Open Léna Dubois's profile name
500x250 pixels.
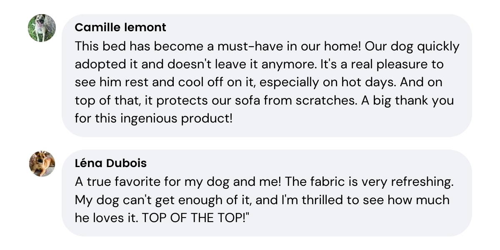pyautogui.click(x=110, y=163)
